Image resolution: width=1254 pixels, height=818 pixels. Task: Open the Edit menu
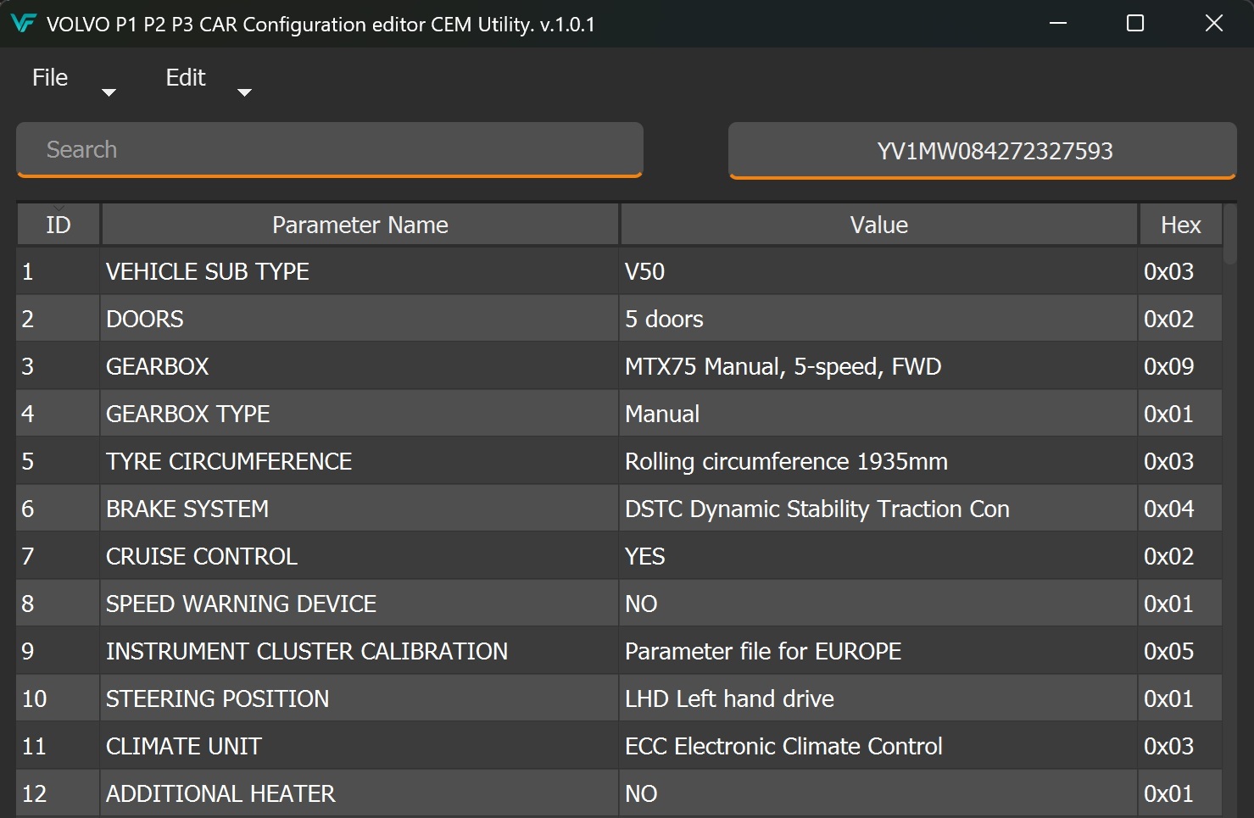[186, 77]
